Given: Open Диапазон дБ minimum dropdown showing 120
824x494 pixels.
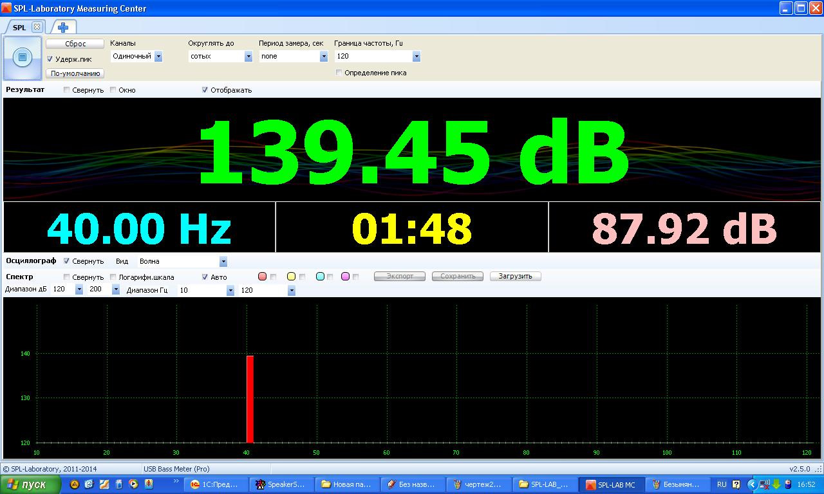Looking at the screenshot, I should tap(68, 290).
